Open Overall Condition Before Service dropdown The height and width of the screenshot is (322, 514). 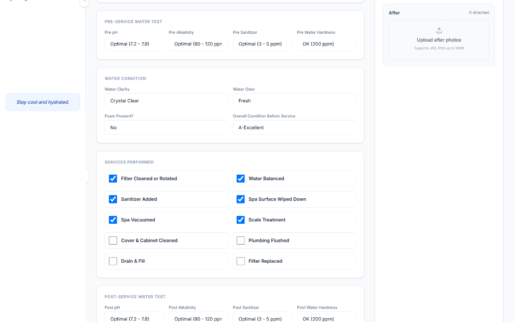[x=294, y=127]
